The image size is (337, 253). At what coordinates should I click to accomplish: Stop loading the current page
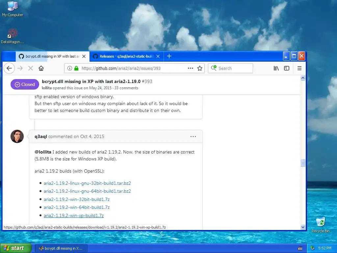coord(31,69)
